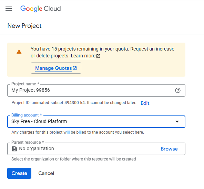204x189 pixels.
Task: Expand the Billing account dropdown arrow
Action: click(177, 122)
